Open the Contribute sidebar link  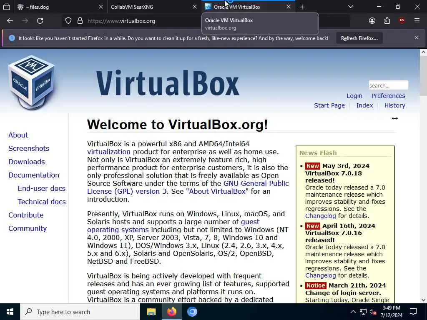tap(26, 215)
